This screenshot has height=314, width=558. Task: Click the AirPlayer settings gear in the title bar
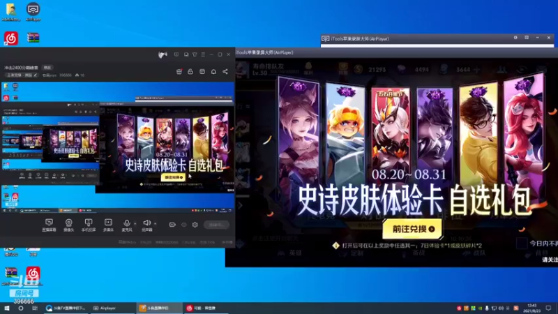point(515,38)
